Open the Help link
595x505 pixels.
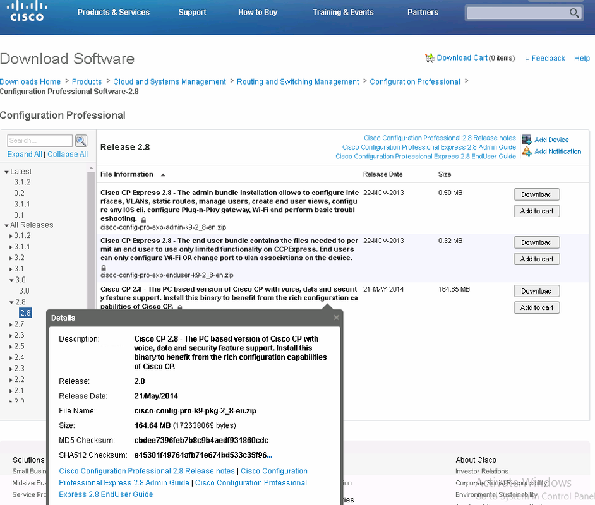582,58
